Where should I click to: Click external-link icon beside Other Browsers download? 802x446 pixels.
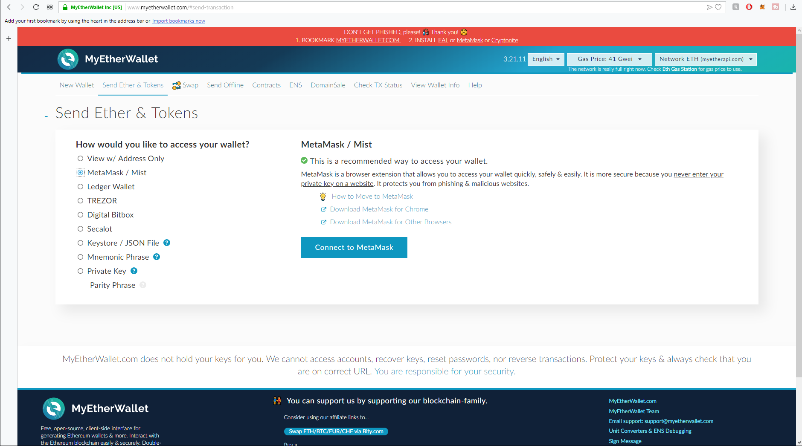[x=324, y=222]
